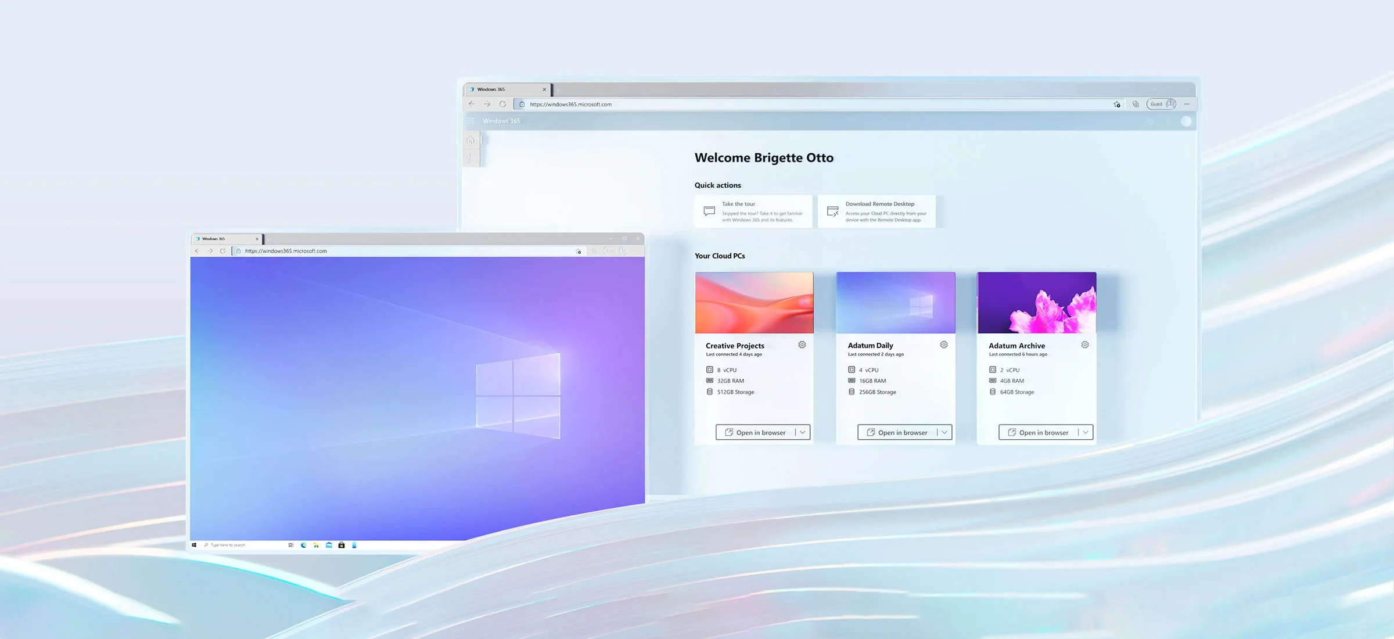Select the Windows 365 tab in the small browser window
The width and height of the screenshot is (1394, 639).
pyautogui.click(x=228, y=239)
